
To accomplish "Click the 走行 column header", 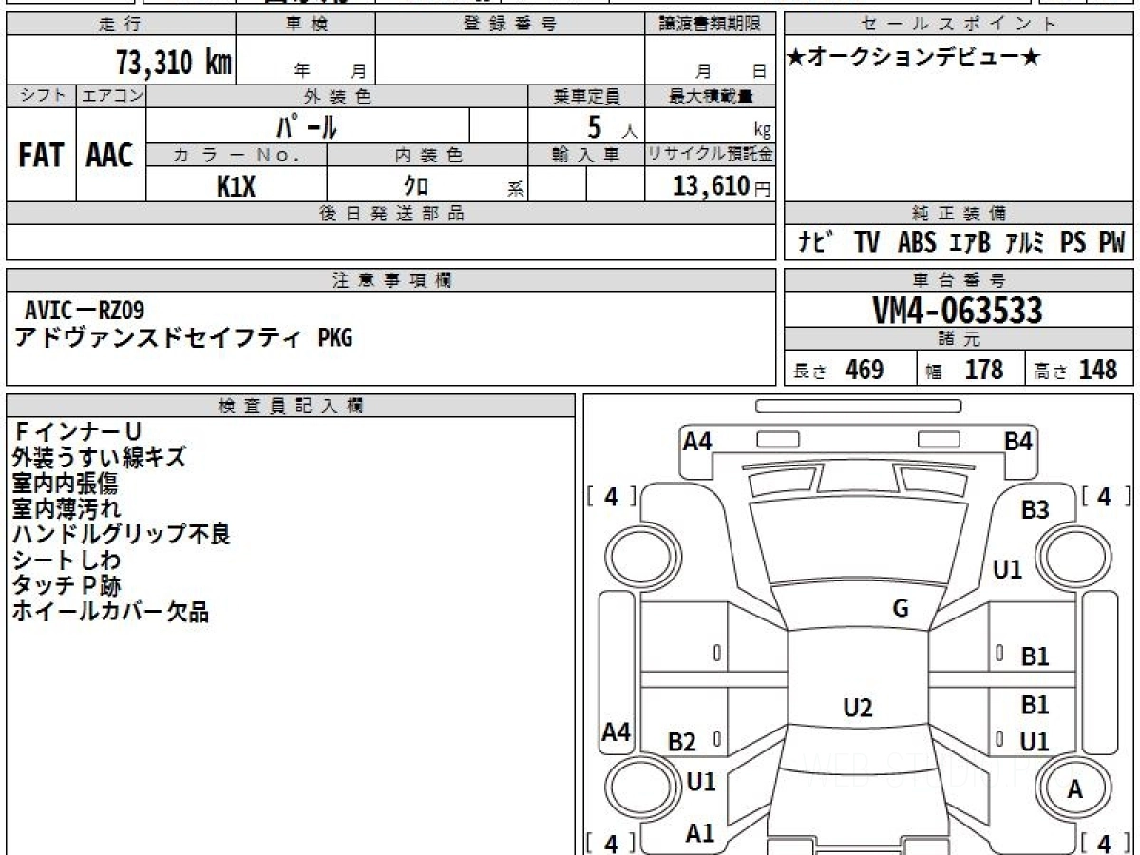I will tap(121, 26).
